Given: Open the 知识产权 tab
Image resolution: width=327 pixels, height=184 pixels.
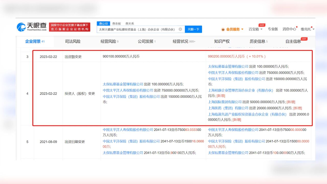Looking at the screenshot, I should click(222, 41).
